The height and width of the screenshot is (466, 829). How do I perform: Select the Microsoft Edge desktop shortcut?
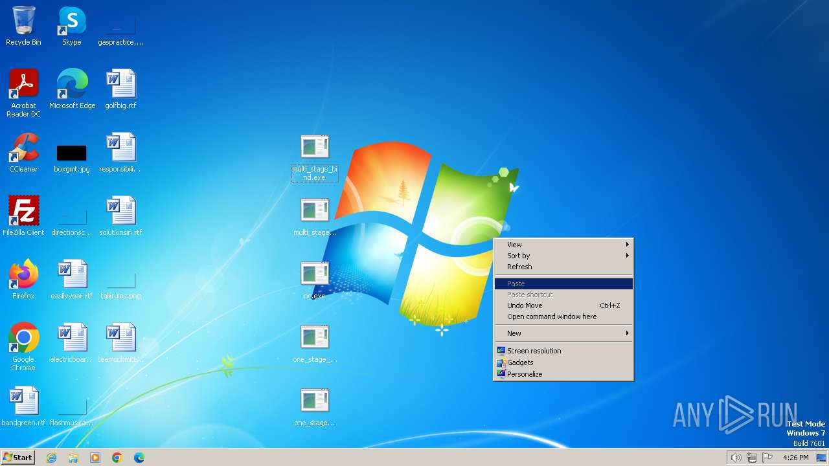tap(72, 89)
